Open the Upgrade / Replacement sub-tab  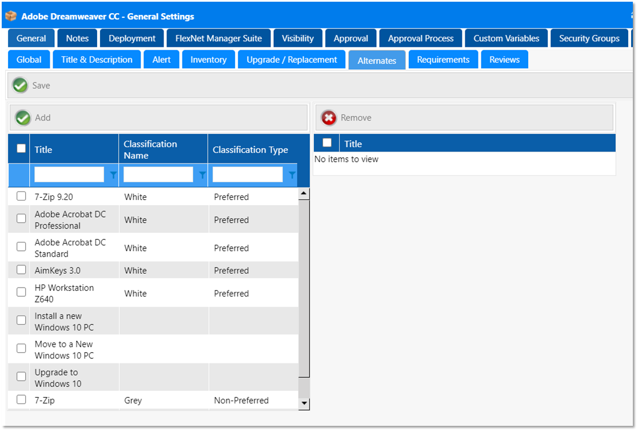(x=292, y=59)
